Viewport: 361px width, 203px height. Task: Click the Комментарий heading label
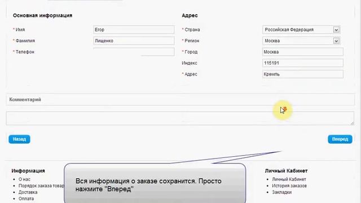coord(25,99)
